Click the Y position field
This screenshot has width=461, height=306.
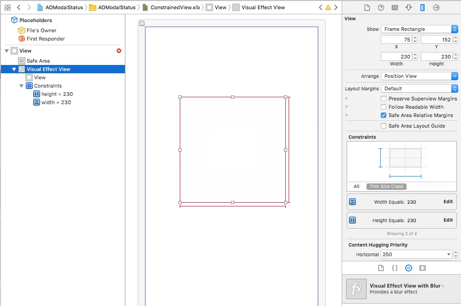(x=437, y=39)
